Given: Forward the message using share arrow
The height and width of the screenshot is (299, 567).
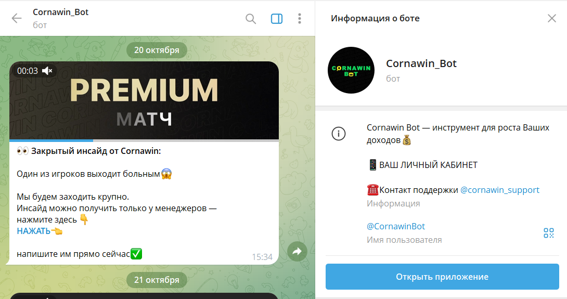Looking at the screenshot, I should click(297, 251).
